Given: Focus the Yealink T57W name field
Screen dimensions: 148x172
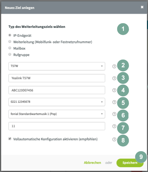Looking at the screenshot, I should (57, 78).
